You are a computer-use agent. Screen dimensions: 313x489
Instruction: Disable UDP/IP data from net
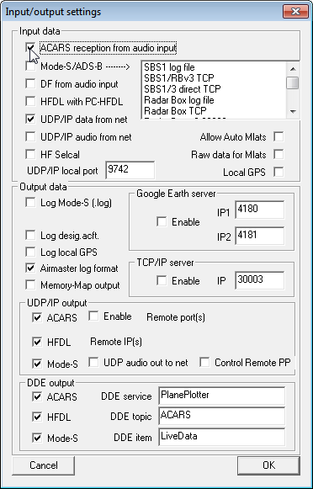pos(30,120)
